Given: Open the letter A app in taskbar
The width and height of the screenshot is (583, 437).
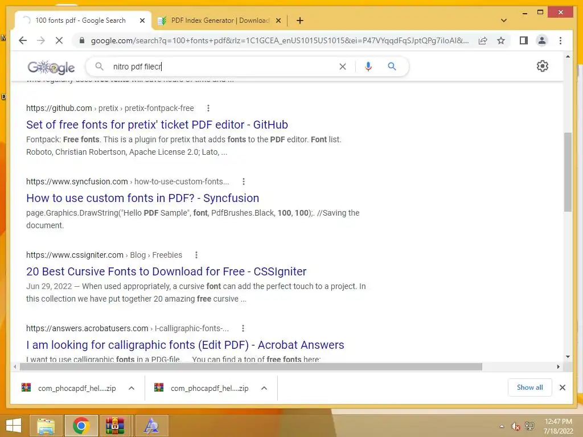Looking at the screenshot, I should coord(151,426).
